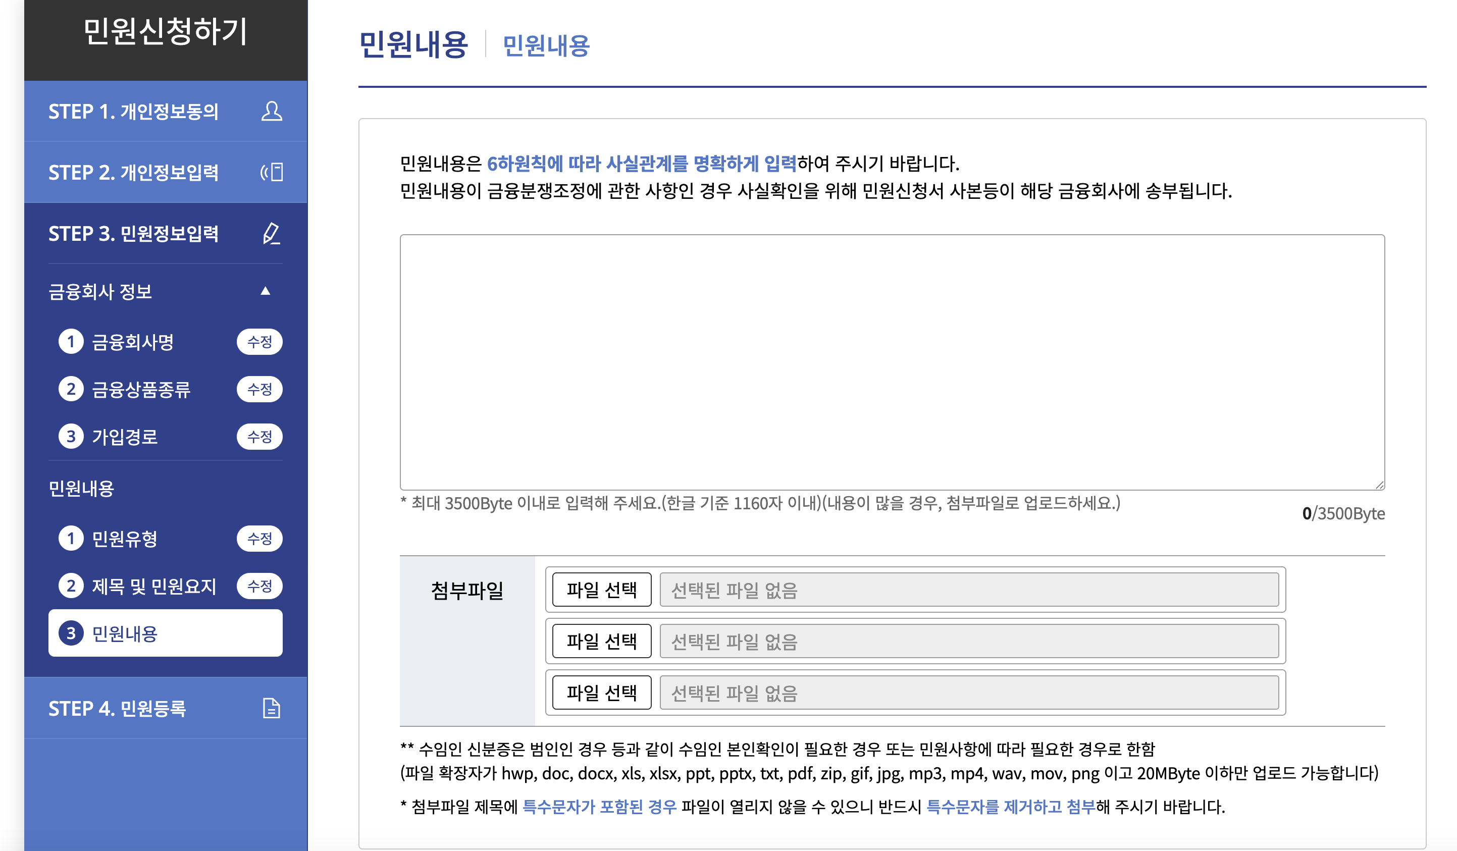Click third 파일 선택 button
The image size is (1457, 851).
(x=601, y=693)
